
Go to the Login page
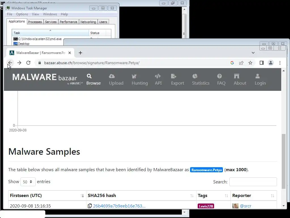(260, 79)
